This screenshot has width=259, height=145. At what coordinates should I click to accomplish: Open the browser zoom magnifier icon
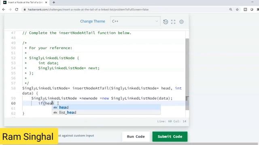coord(231,10)
